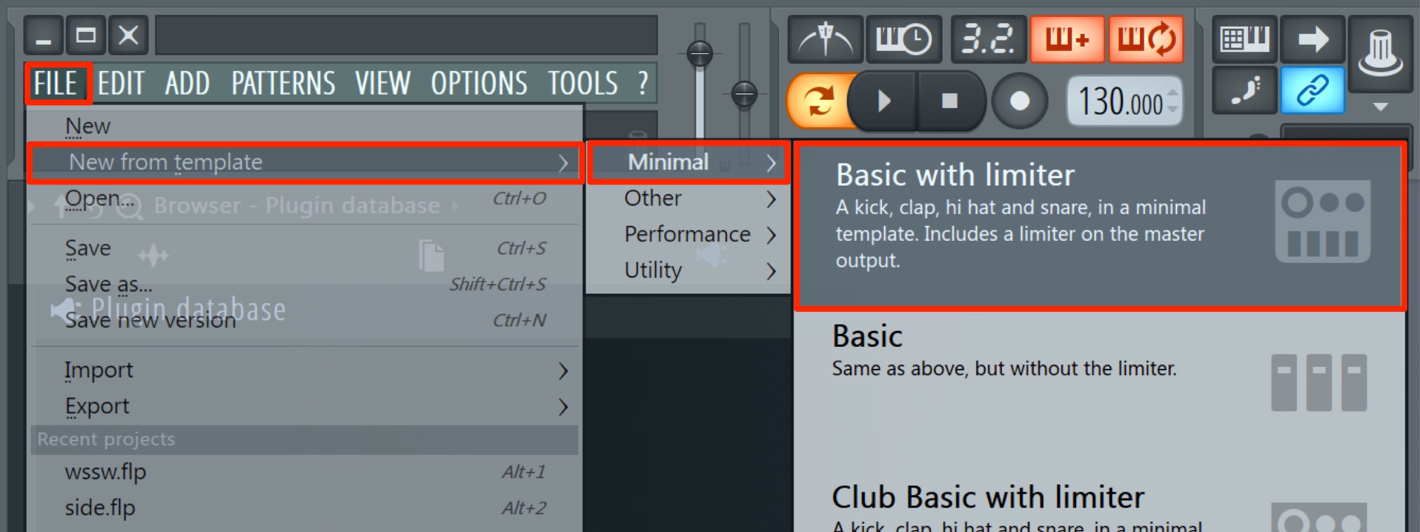This screenshot has width=1420, height=532.
Task: Expand New from template submenu
Action: (306, 162)
